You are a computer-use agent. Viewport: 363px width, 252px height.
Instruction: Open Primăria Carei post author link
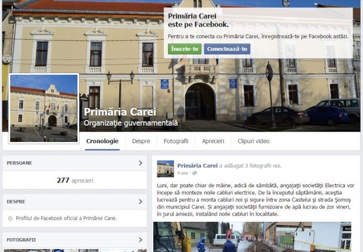[x=197, y=166]
